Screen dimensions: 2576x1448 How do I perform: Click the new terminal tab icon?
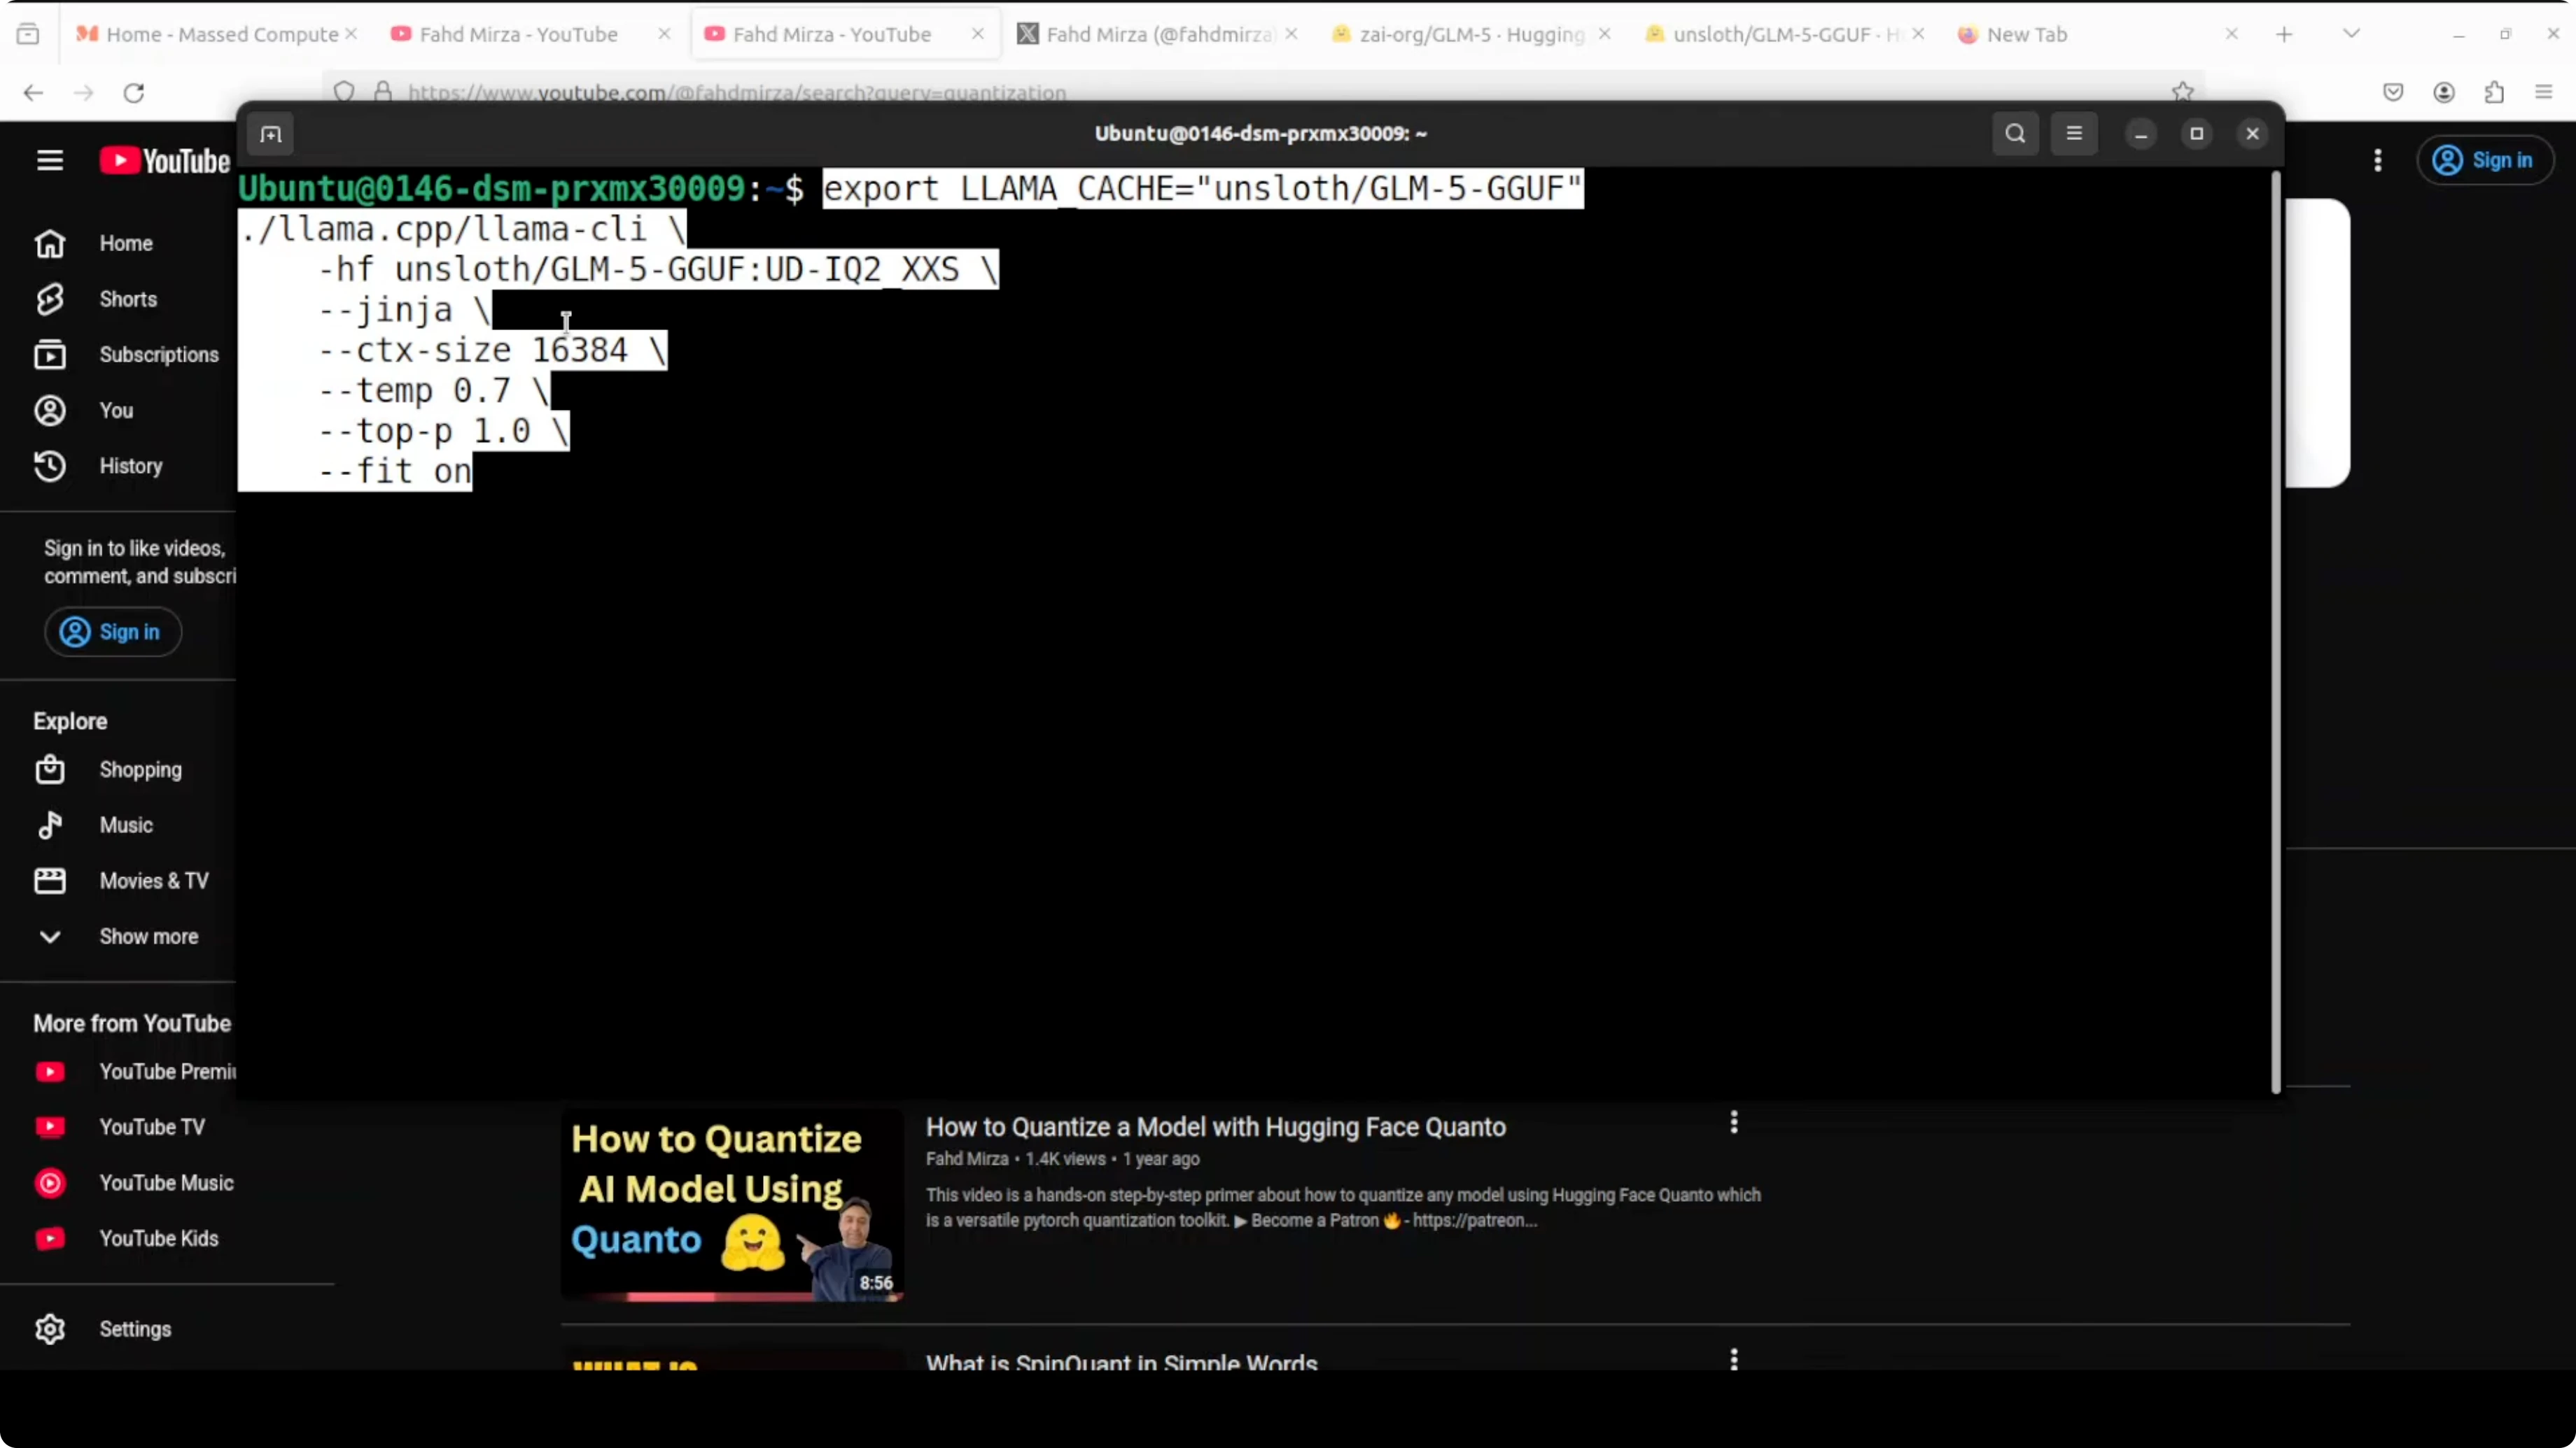point(271,134)
